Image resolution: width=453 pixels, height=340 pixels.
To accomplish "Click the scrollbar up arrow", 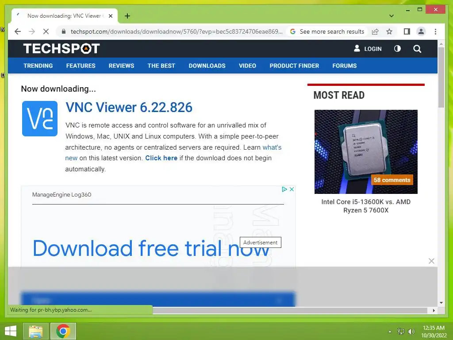I will click(x=441, y=44).
